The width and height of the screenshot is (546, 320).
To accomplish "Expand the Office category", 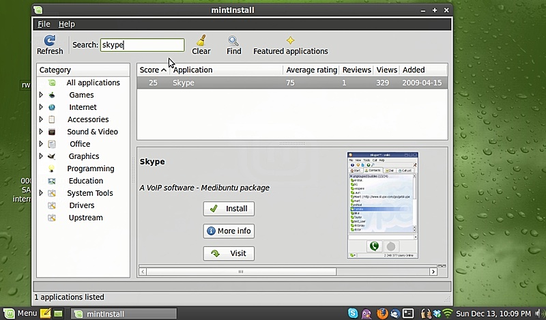I will coord(41,144).
